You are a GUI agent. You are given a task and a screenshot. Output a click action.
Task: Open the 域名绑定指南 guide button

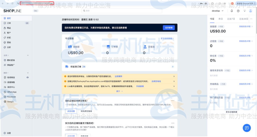coord(86,111)
